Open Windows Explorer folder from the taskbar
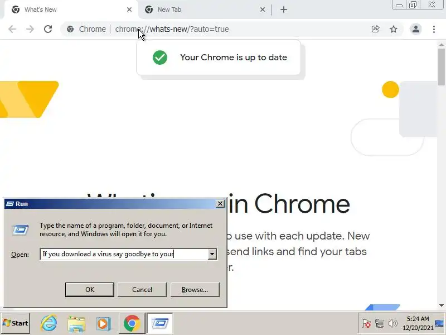 click(76, 323)
